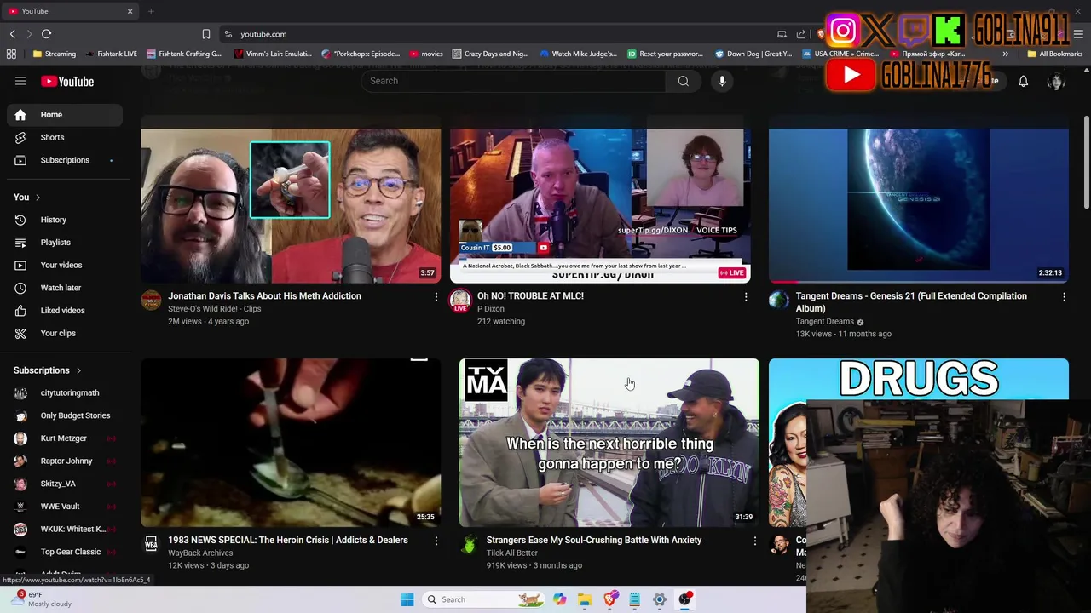Play the Jonathan Davis meth addiction thumbnail
The width and height of the screenshot is (1091, 613).
291,205
